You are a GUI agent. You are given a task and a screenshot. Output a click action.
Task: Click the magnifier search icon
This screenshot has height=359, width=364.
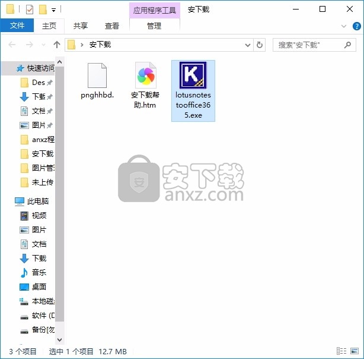coord(347,45)
